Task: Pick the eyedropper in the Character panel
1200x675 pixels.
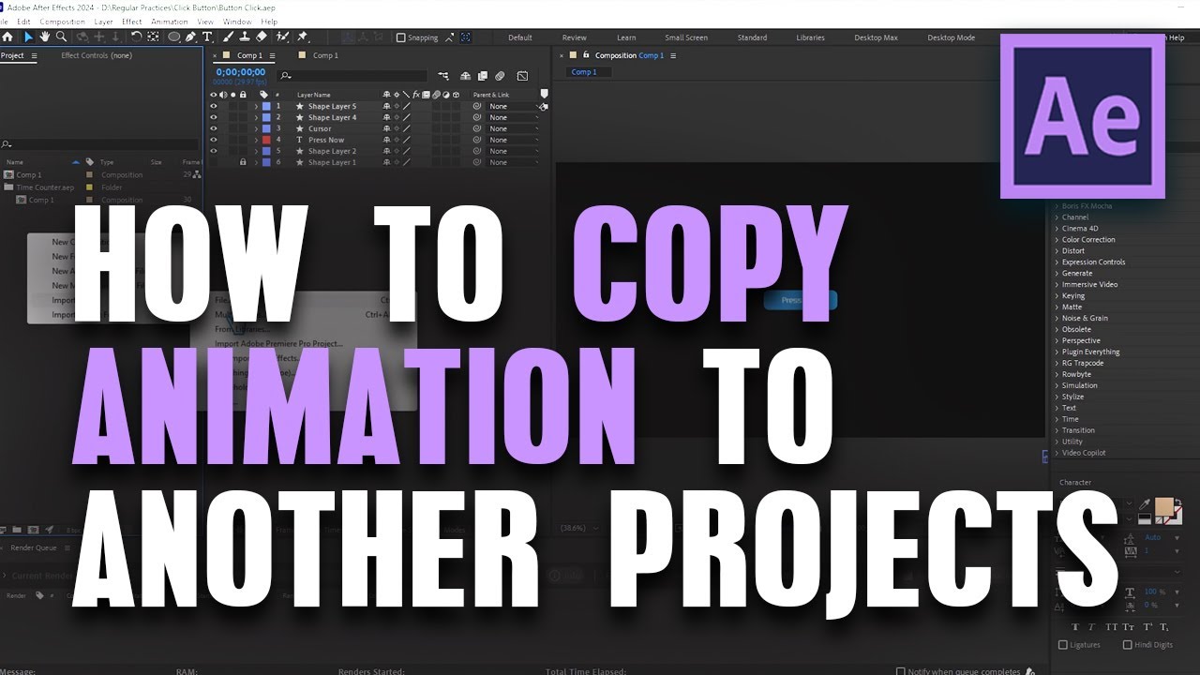Action: pos(1145,503)
